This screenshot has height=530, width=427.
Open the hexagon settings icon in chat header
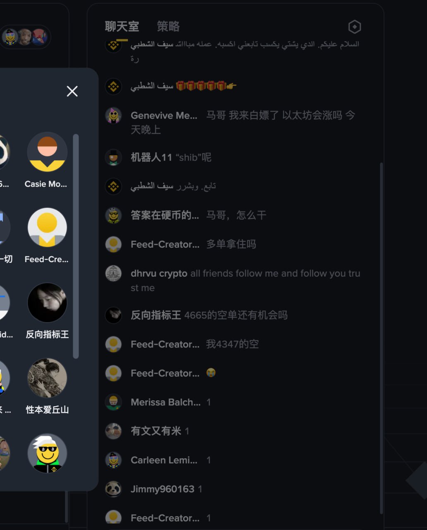354,27
